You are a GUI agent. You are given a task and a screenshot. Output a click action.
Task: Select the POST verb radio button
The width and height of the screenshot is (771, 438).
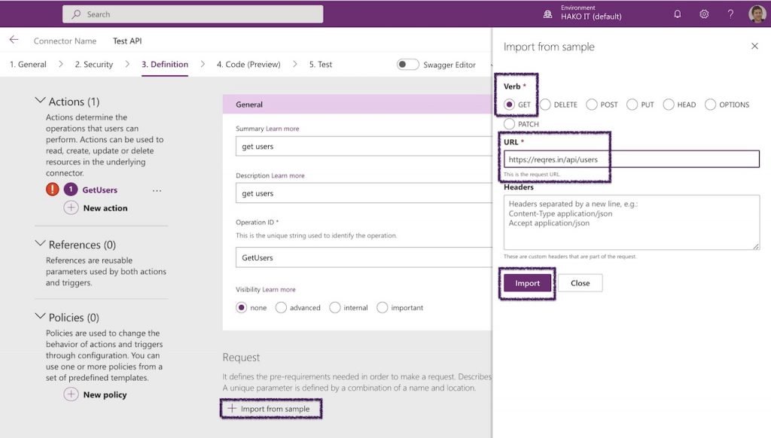(x=592, y=105)
